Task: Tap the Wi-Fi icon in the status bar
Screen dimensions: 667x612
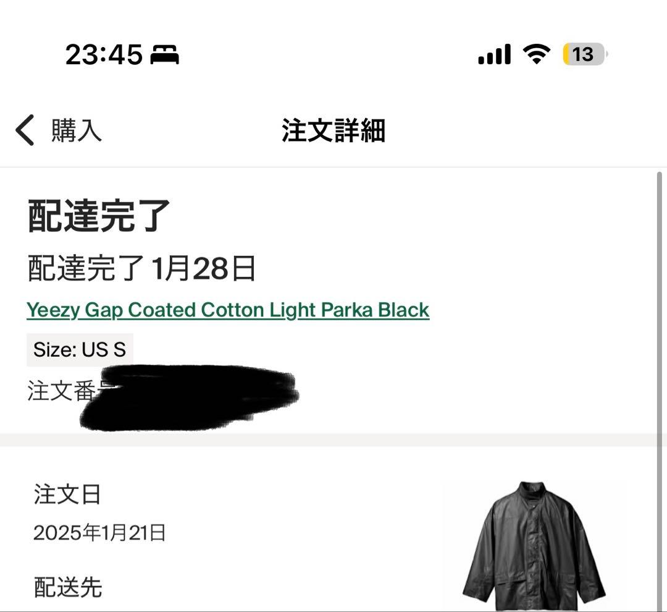Action: tap(536, 54)
